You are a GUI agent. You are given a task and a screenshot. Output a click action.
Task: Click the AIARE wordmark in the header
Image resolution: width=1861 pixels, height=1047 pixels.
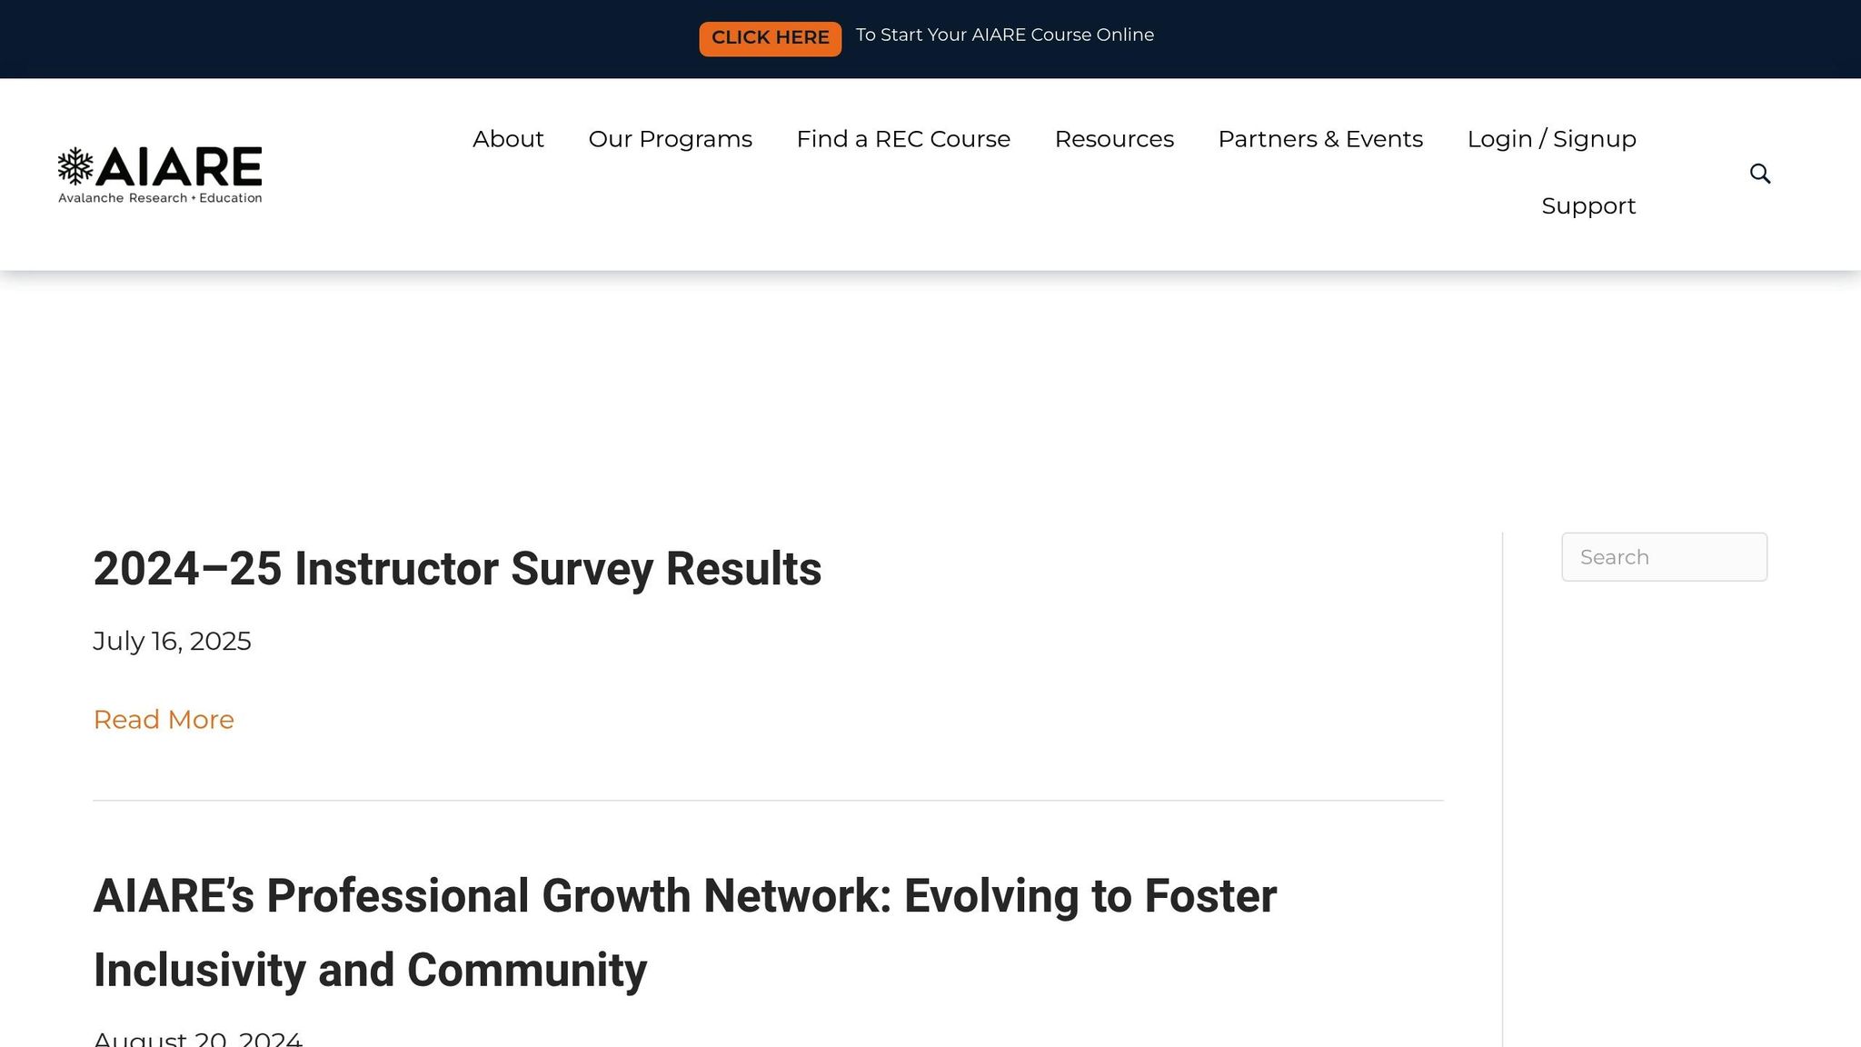pos(180,166)
